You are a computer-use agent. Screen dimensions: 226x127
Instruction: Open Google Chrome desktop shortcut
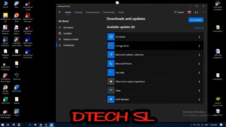coord(5,90)
